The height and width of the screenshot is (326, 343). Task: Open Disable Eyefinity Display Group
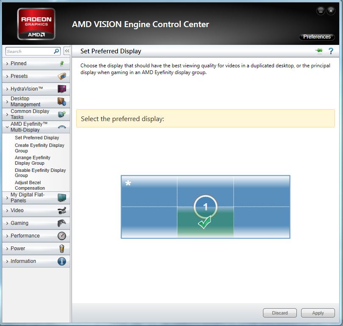tap(40, 173)
